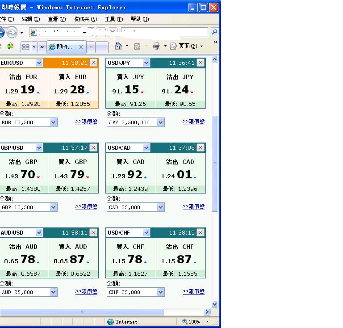Click the 限價盤 link under AUD/USD
This screenshot has height=328, width=343.
(x=86, y=292)
